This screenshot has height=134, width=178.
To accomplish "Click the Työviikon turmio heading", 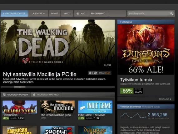I will pos(136,80).
